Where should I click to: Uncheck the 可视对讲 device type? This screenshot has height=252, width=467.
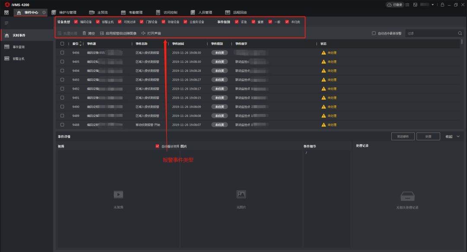click(120, 22)
